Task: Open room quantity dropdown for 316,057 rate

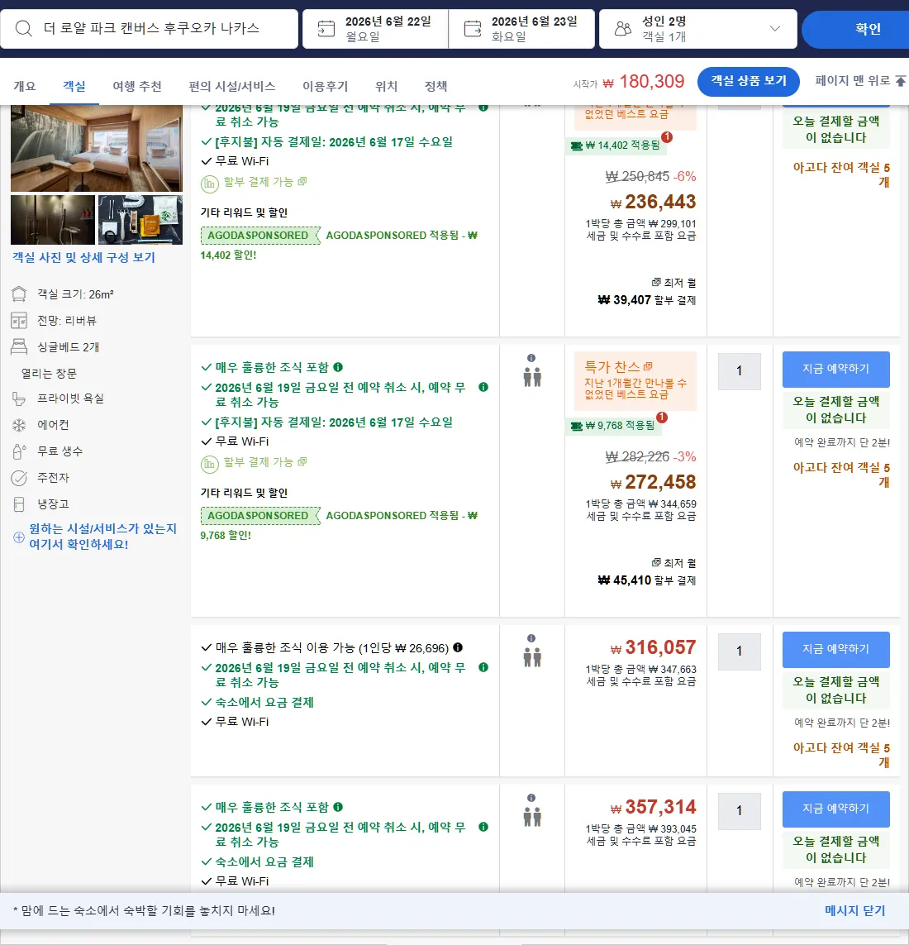Action: click(739, 651)
